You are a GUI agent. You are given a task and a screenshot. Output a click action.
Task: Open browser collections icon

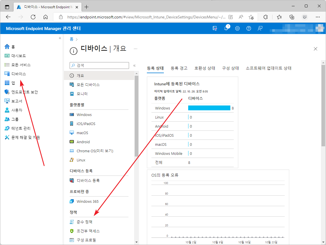tap(292, 17)
